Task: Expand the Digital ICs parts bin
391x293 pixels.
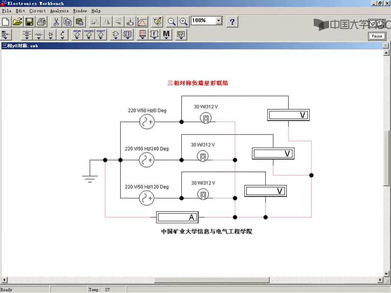Action: tap(101, 34)
